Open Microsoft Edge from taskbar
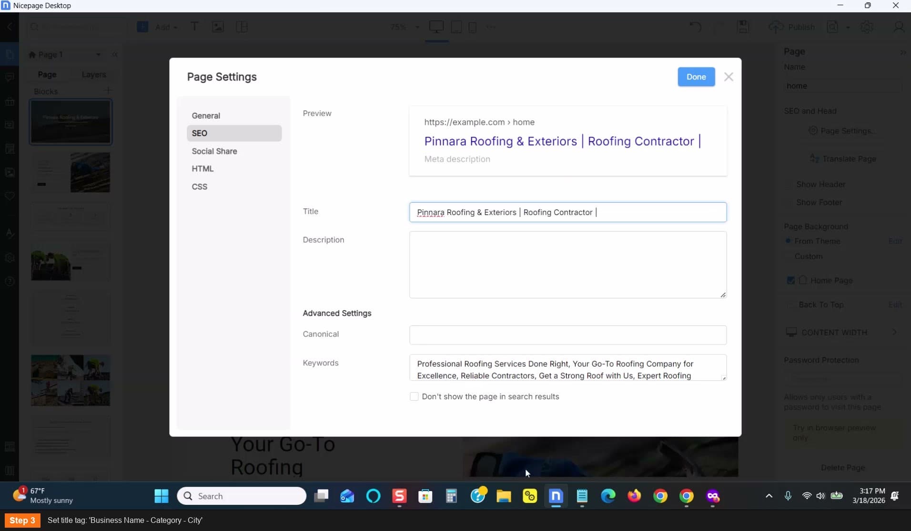This screenshot has width=911, height=531. [x=608, y=496]
